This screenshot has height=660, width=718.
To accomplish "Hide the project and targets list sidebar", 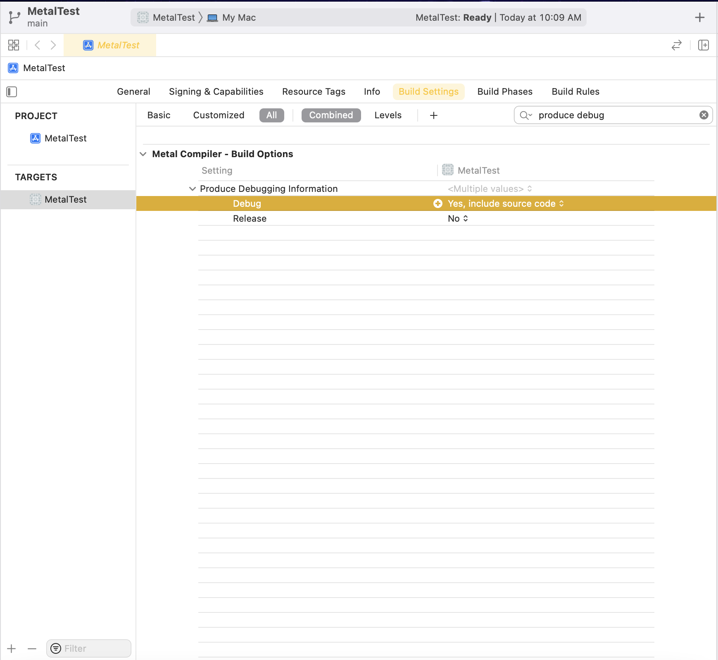I will (x=12, y=92).
